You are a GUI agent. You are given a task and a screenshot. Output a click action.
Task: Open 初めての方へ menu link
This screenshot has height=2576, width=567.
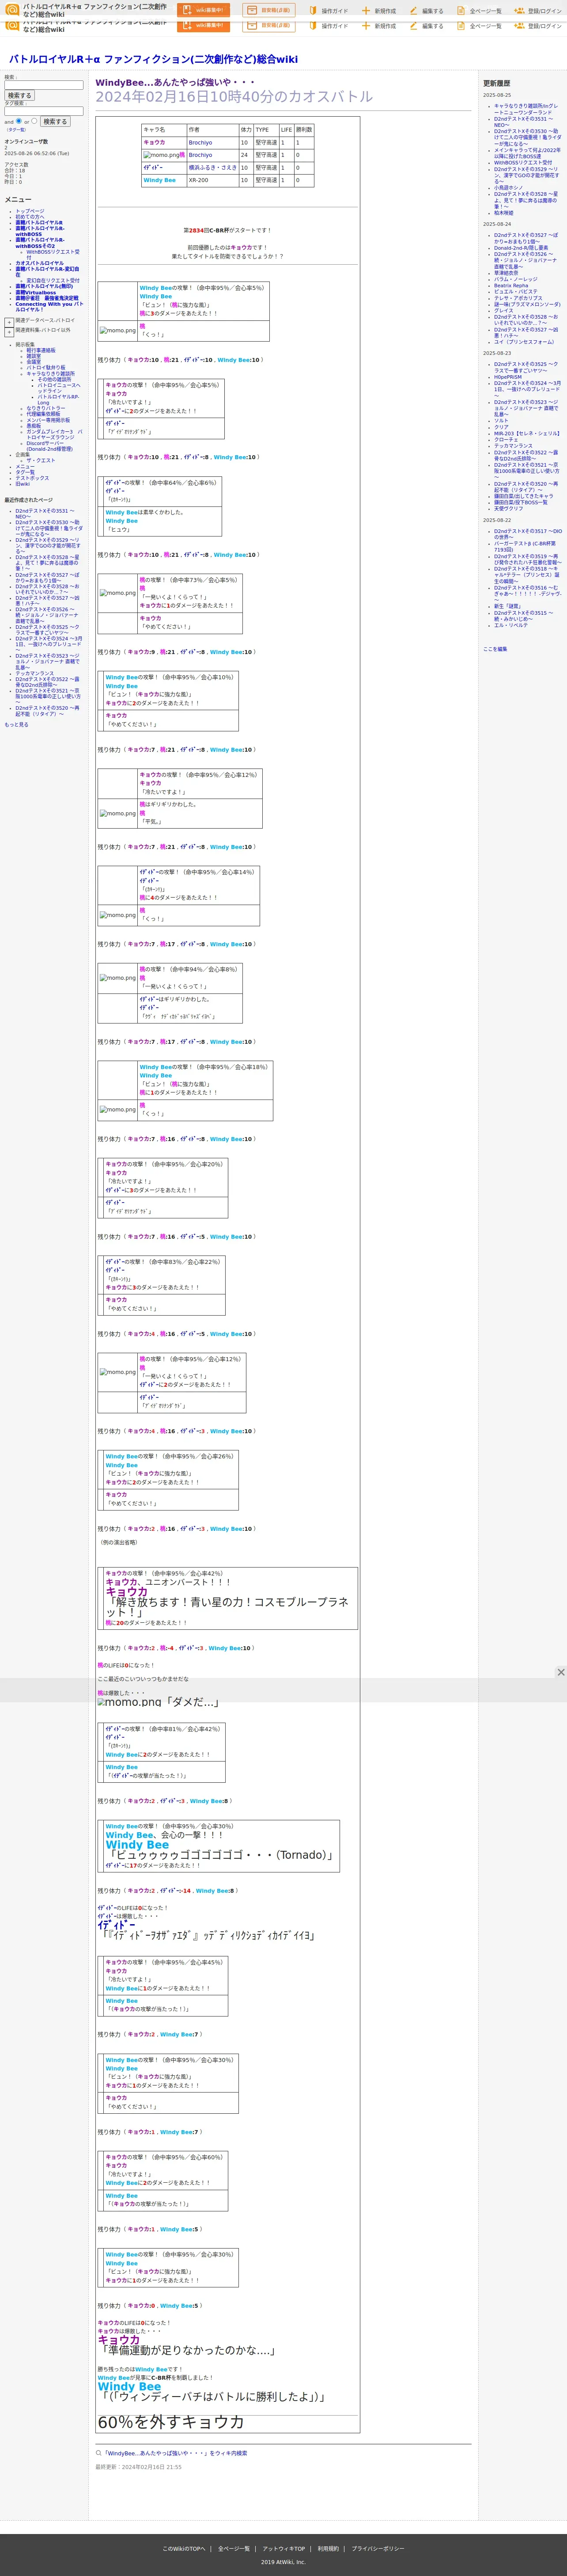pyautogui.click(x=30, y=216)
